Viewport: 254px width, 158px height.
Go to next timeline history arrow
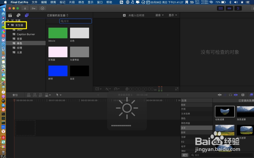168,95
